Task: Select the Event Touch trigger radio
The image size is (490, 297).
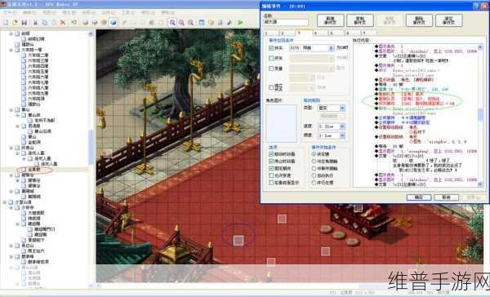Action: coord(314,168)
